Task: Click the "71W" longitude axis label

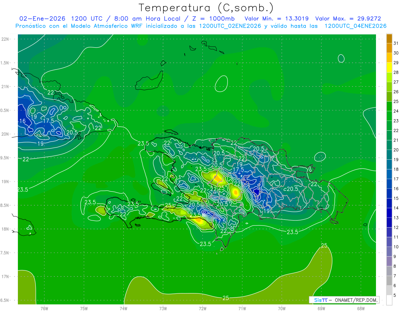Action: pyautogui.click(x=242, y=308)
